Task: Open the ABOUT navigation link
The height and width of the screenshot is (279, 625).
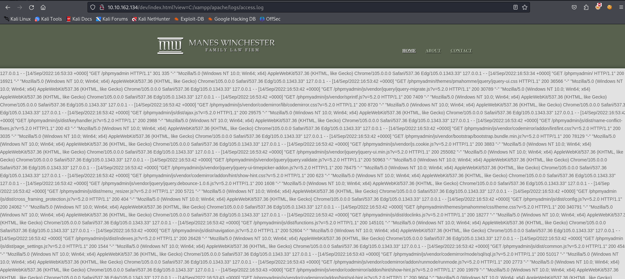Action: click(x=433, y=51)
